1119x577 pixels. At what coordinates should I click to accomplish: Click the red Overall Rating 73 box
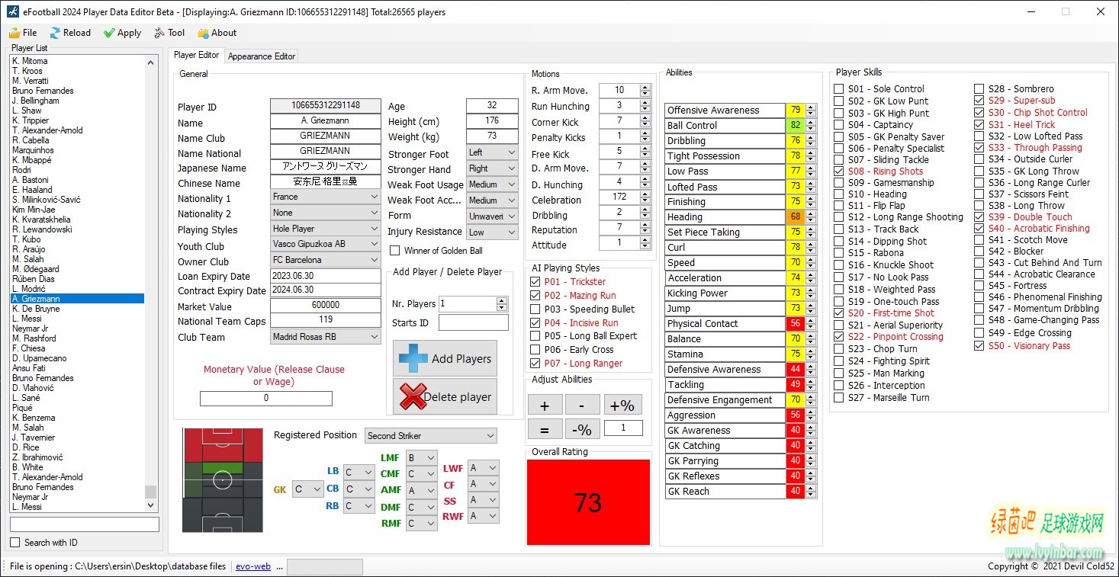click(x=588, y=502)
